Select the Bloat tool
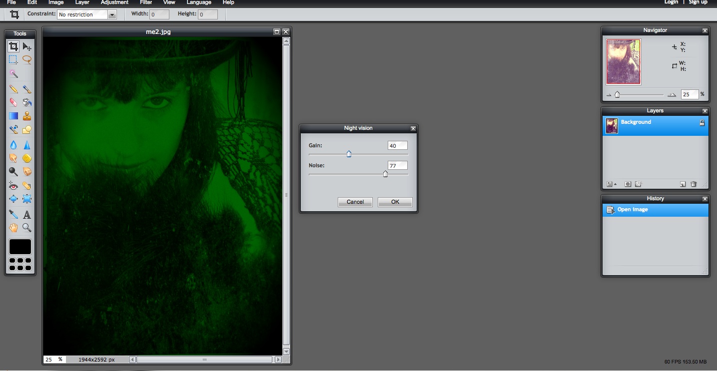 point(13,199)
